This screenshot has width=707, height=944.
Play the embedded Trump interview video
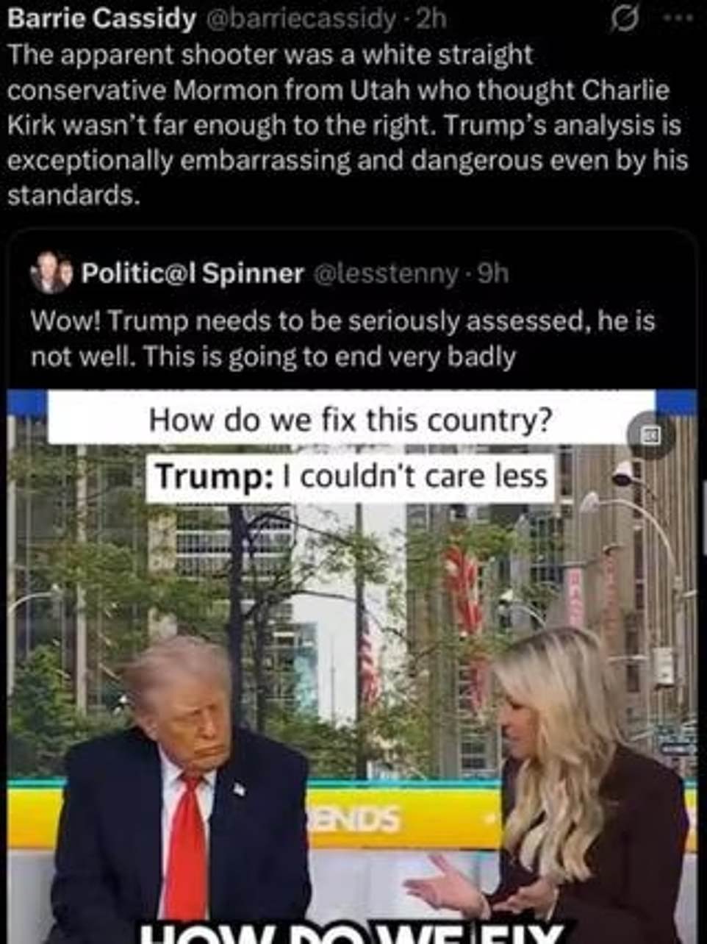[x=353, y=666]
